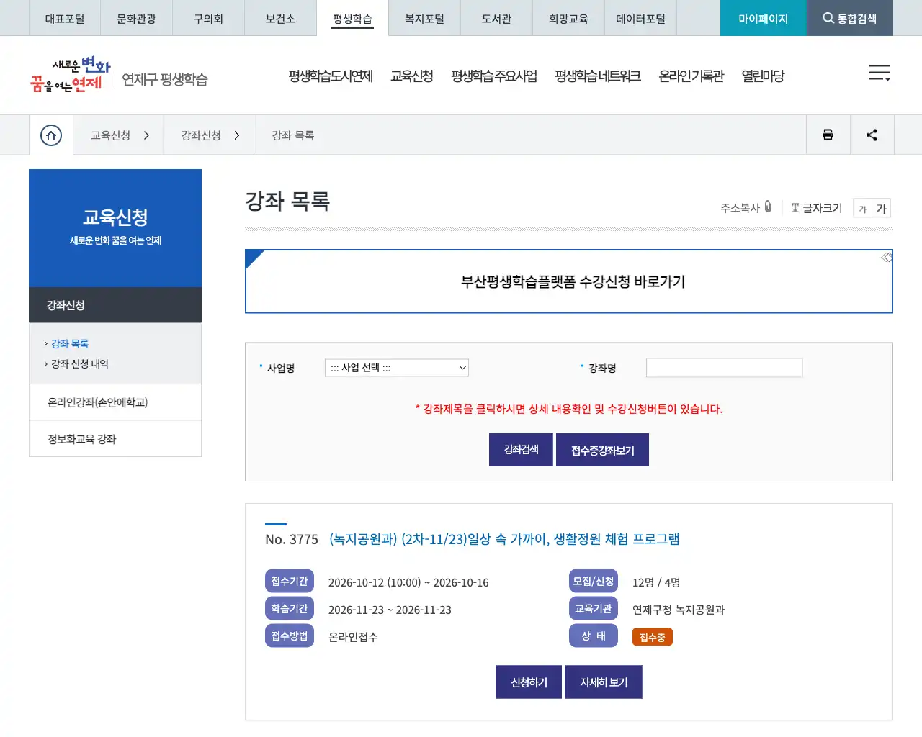Open the 문화관광 tab
This screenshot has height=737, width=922.
point(136,18)
